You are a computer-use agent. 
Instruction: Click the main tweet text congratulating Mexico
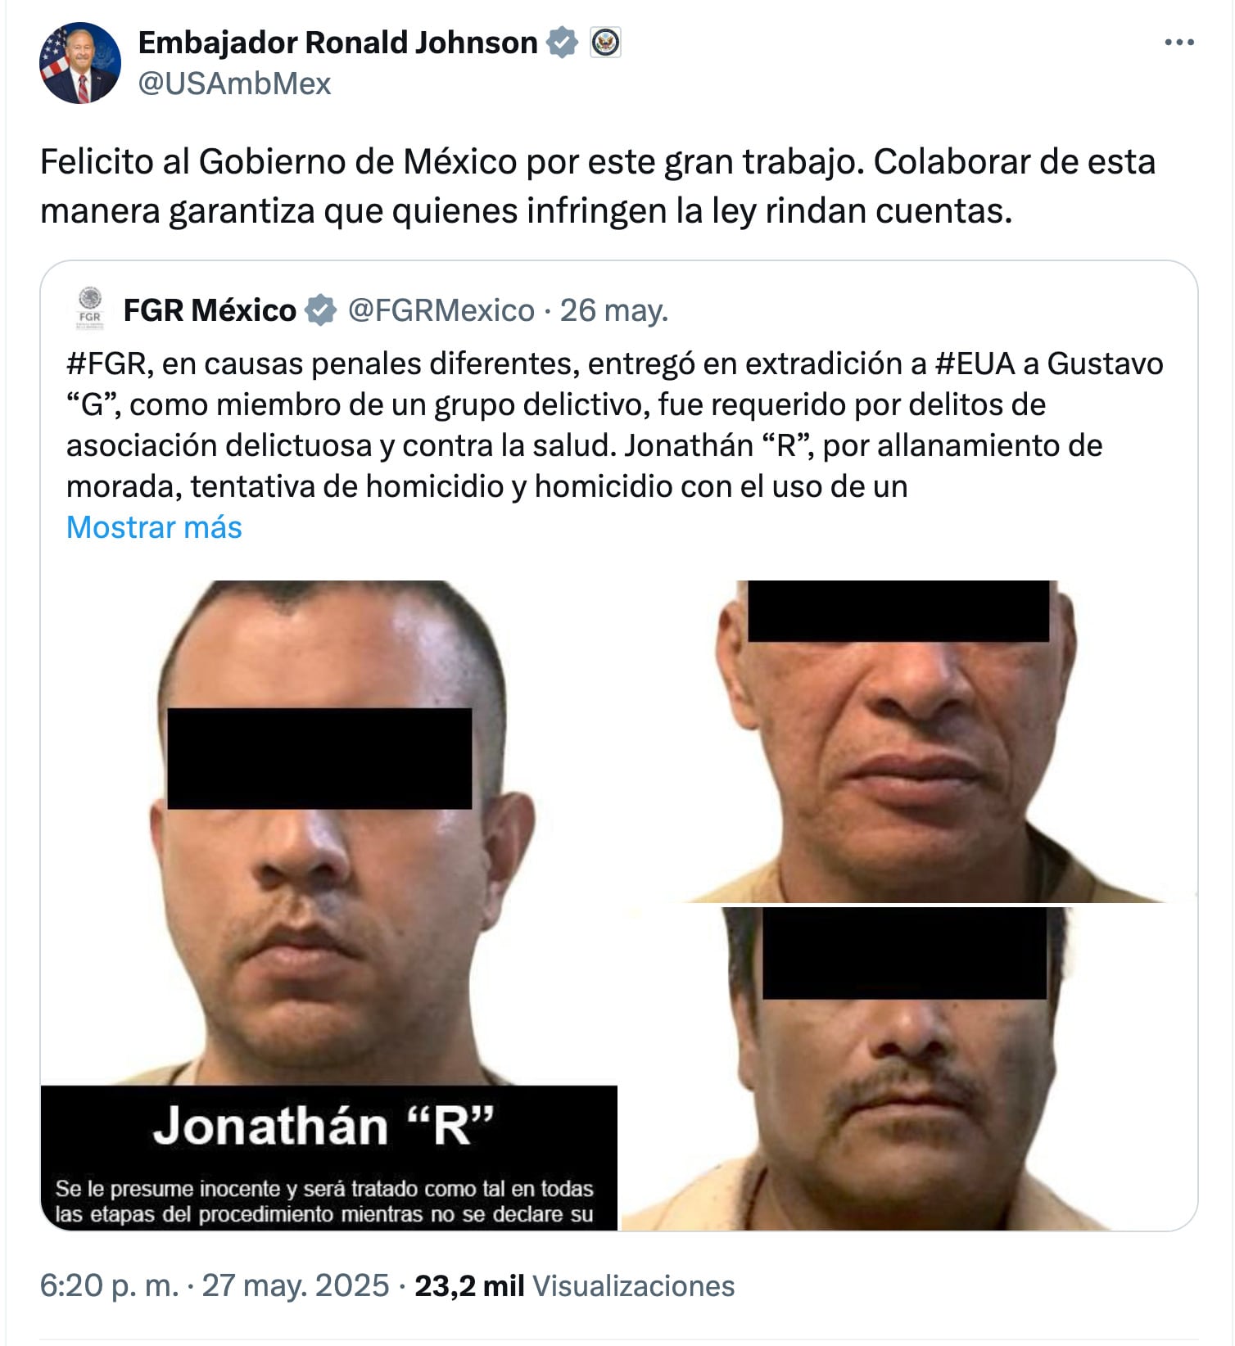pos(598,187)
